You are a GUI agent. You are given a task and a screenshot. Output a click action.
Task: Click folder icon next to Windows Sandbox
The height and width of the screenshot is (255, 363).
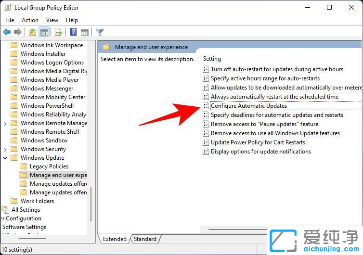coord(14,140)
